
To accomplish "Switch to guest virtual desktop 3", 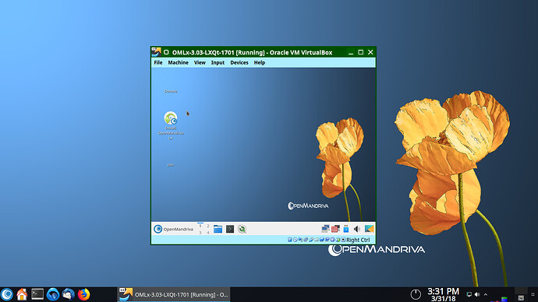I will (200, 233).
